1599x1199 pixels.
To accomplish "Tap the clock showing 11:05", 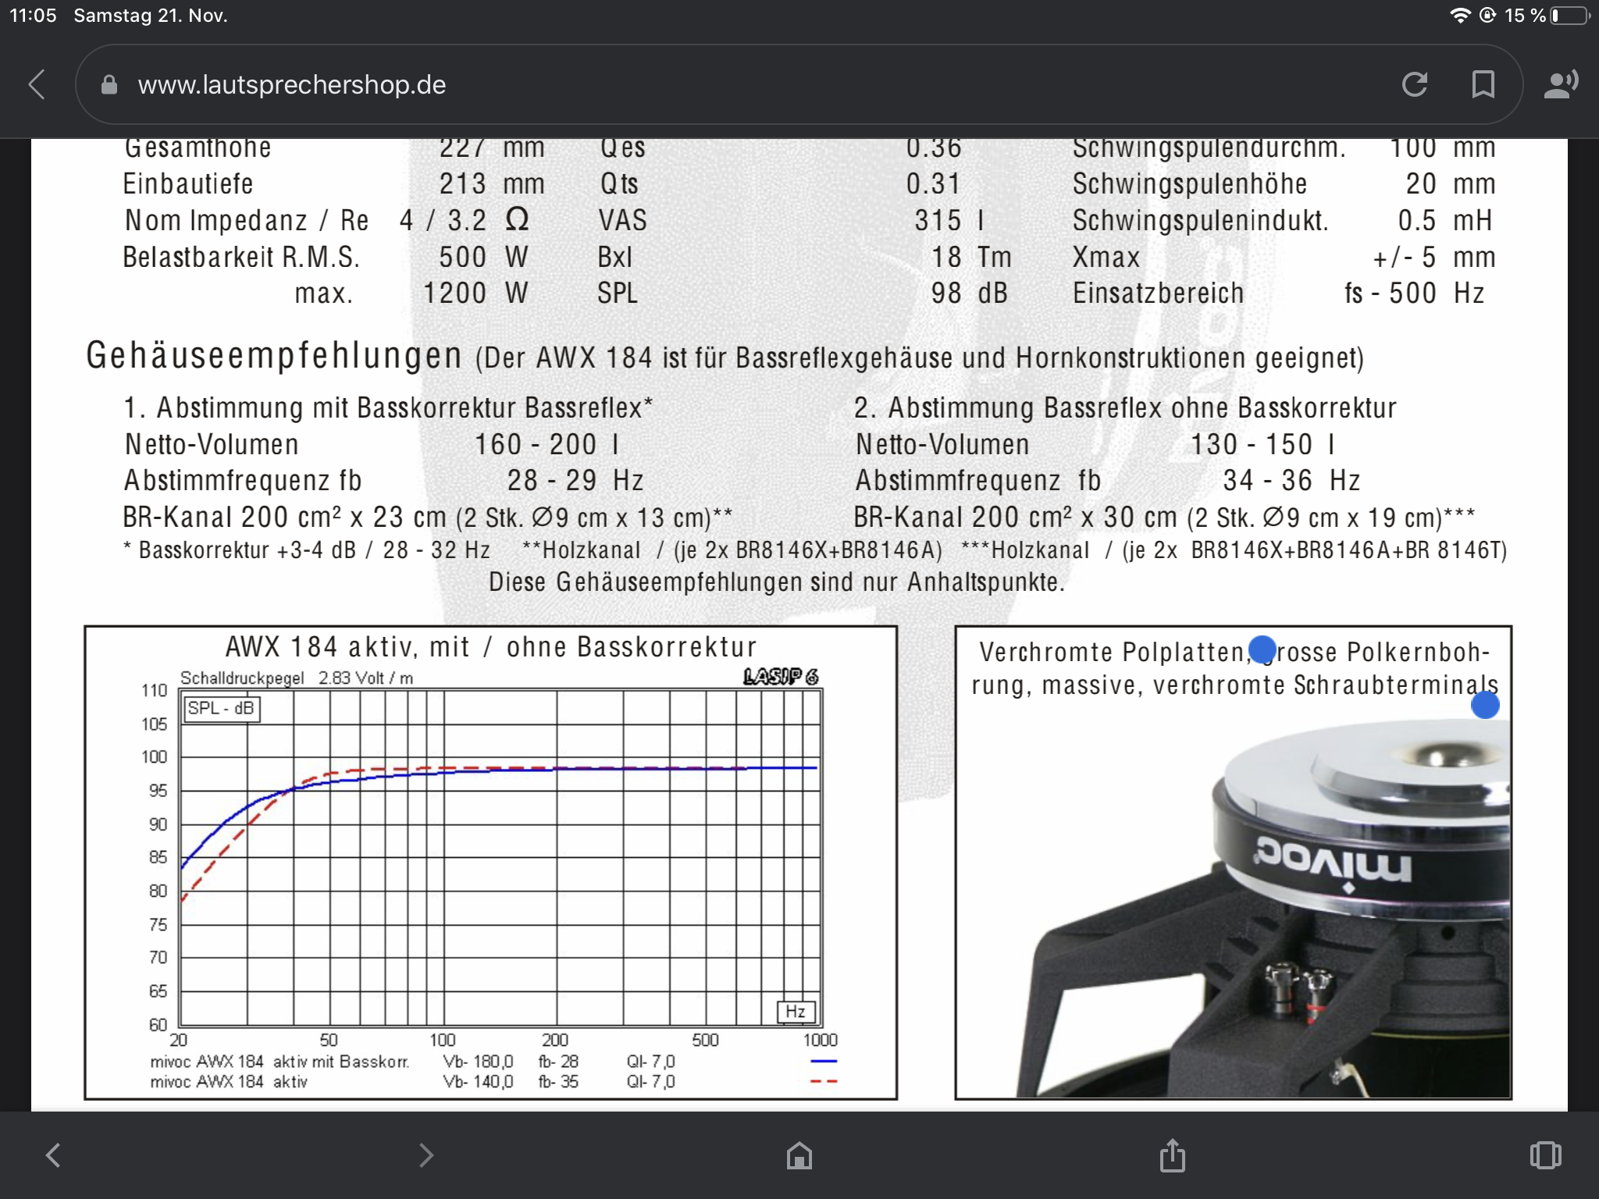I will click(x=33, y=16).
